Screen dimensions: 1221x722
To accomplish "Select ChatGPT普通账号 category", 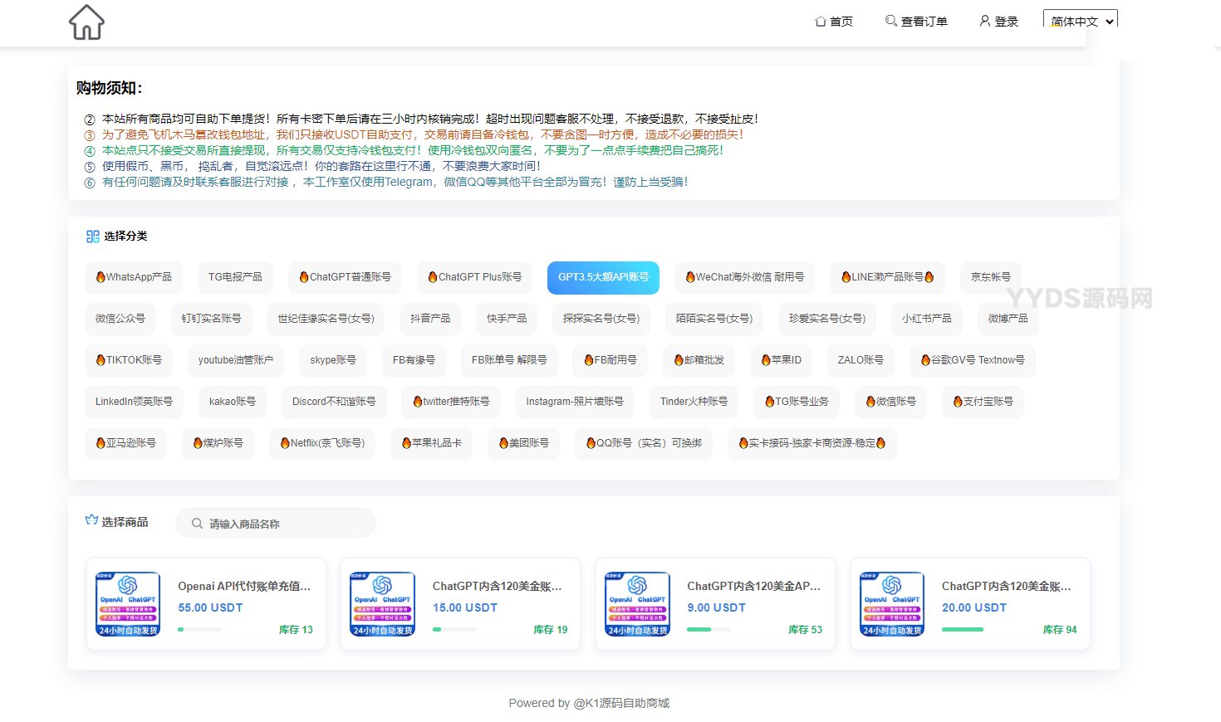I will tap(345, 277).
